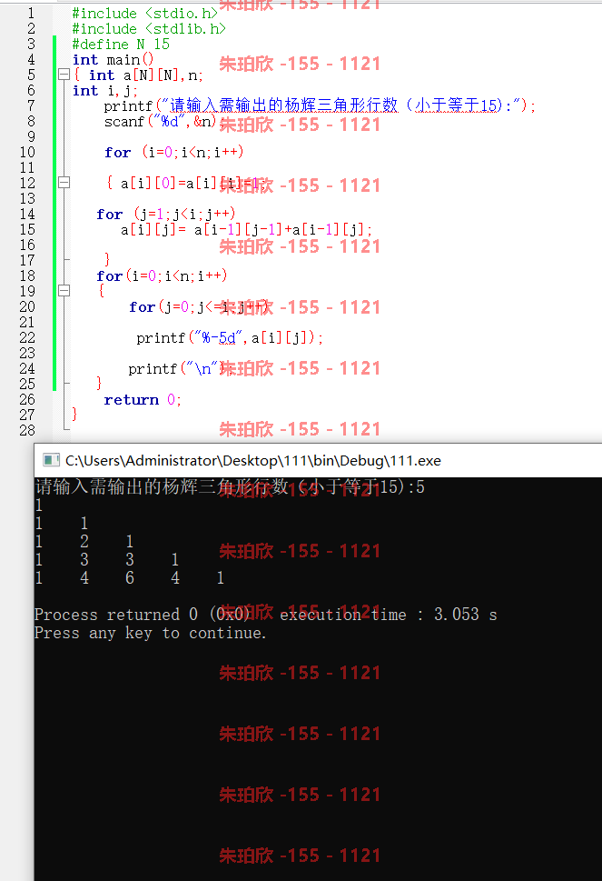
Task: Click the '1 4 6 4 1' console output row
Action: pos(130,578)
